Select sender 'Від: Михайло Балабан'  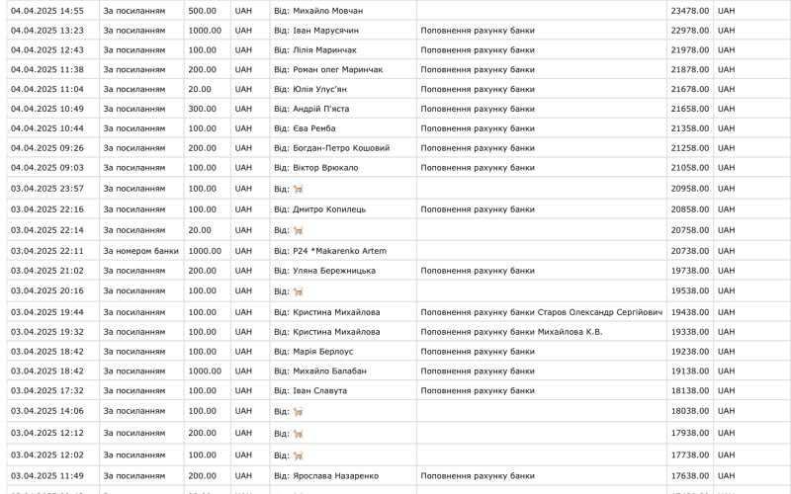320,371
